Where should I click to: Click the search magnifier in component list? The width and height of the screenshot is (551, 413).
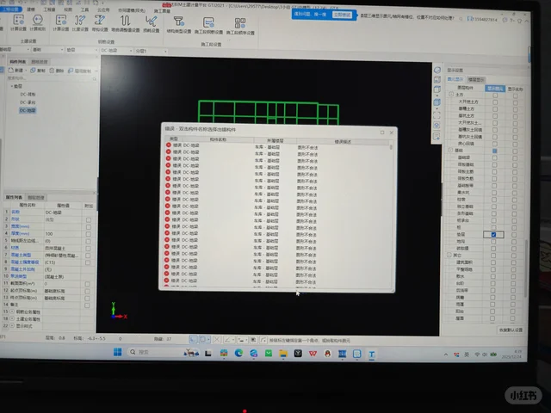coord(94,79)
